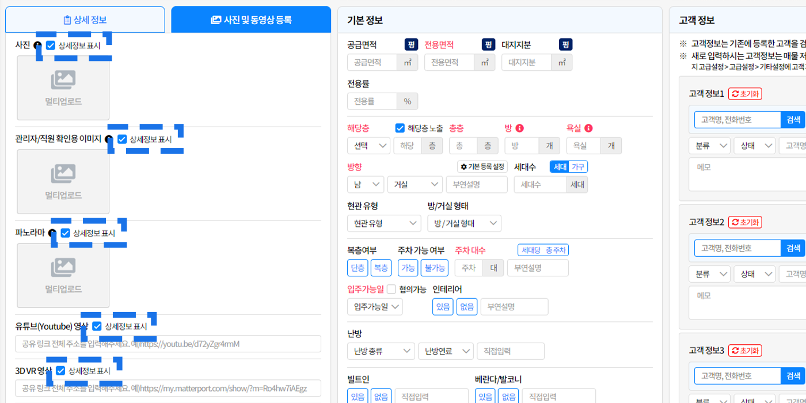Open the 사진 및 동영상 등록 tab
The image size is (806, 403).
(x=251, y=20)
